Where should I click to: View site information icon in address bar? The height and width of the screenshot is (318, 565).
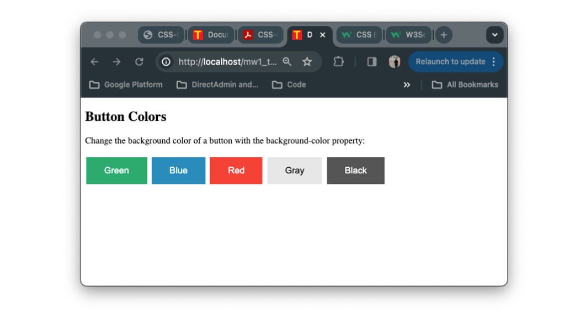[166, 62]
